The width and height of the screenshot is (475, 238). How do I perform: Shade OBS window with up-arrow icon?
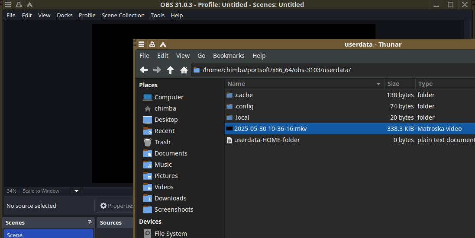pyautogui.click(x=30, y=4)
